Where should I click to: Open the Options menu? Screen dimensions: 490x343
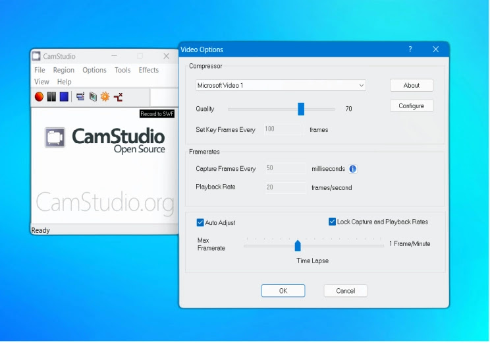click(x=94, y=70)
